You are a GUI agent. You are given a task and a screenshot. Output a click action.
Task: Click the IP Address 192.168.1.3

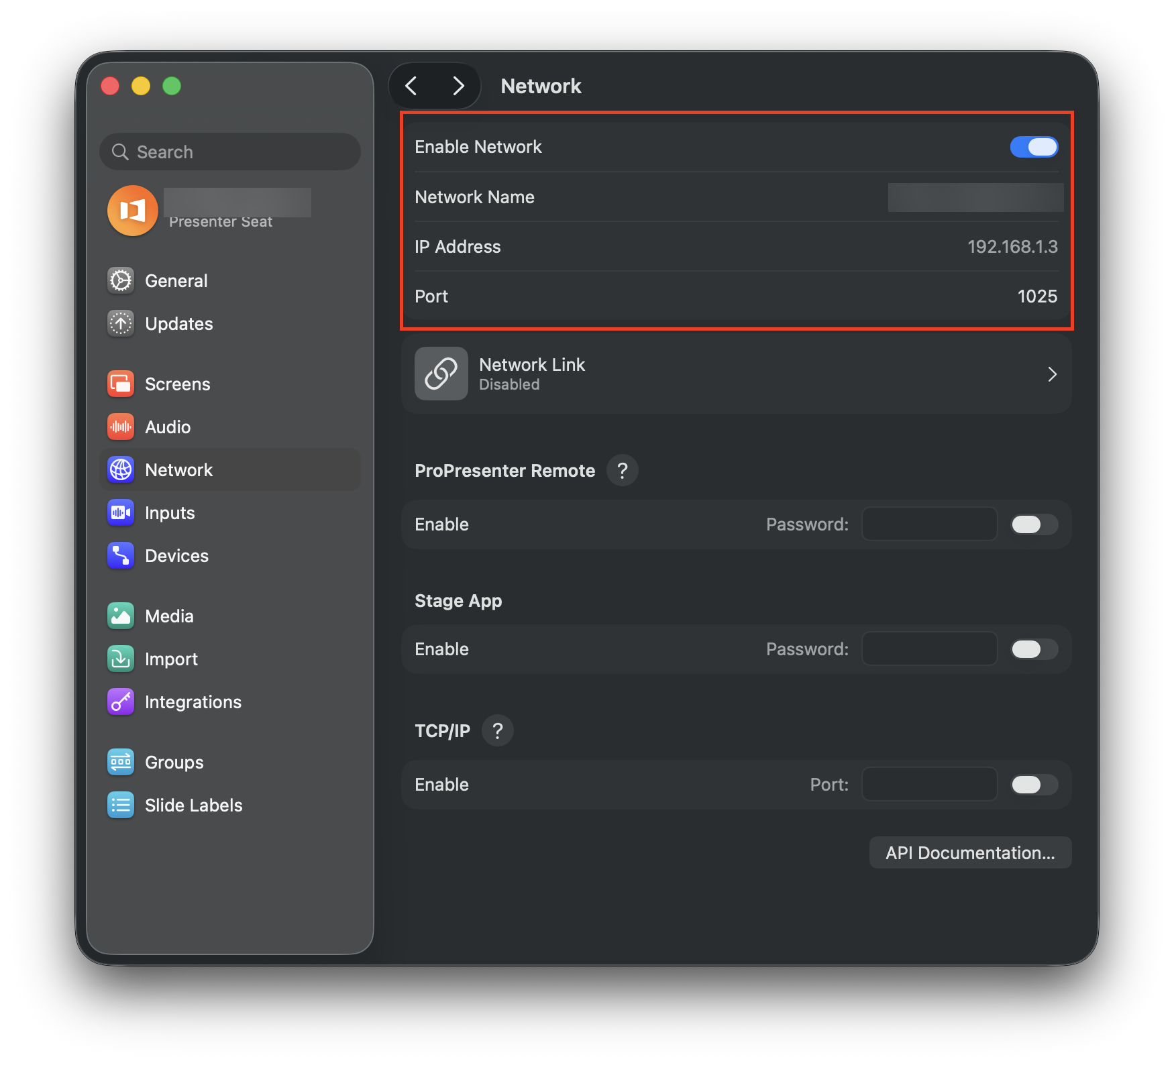point(1012,247)
